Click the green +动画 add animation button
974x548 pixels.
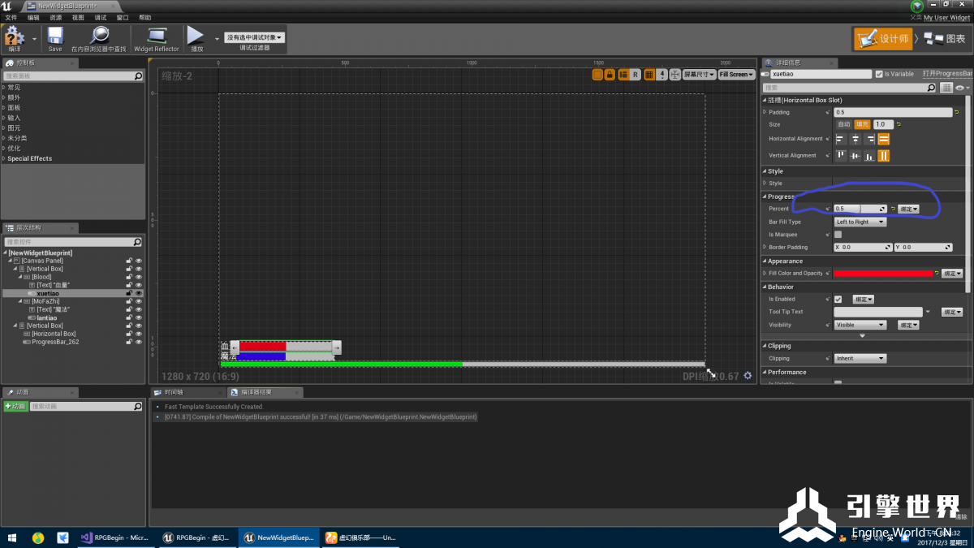coord(15,406)
